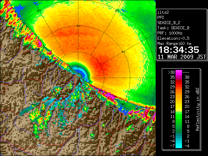Click the "60" ring label in the southeast

[117, 146]
